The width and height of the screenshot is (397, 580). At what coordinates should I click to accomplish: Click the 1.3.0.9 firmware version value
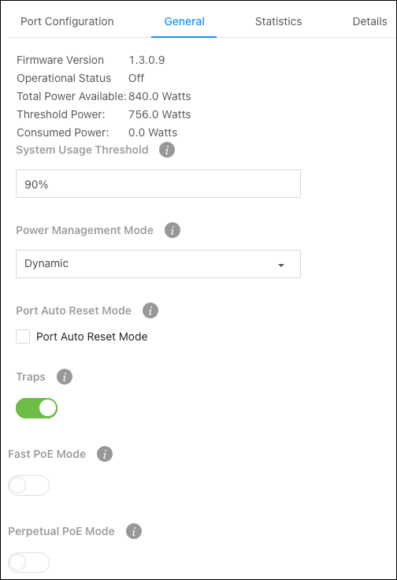pyautogui.click(x=147, y=60)
